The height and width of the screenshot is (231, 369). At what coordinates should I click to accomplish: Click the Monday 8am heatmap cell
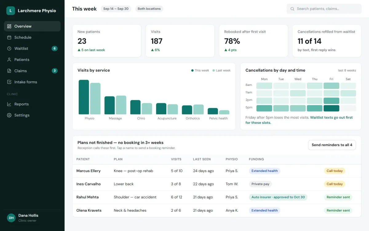point(264,86)
